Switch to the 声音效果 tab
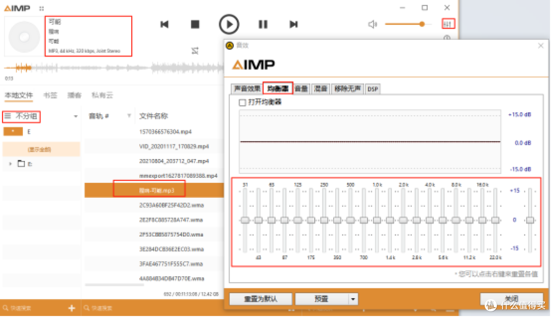The height and width of the screenshot is (317, 551). coord(247,89)
